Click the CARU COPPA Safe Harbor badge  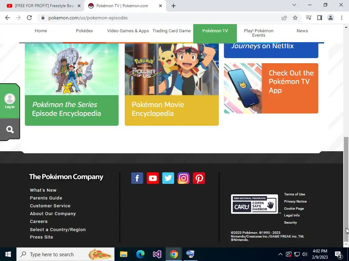254,204
